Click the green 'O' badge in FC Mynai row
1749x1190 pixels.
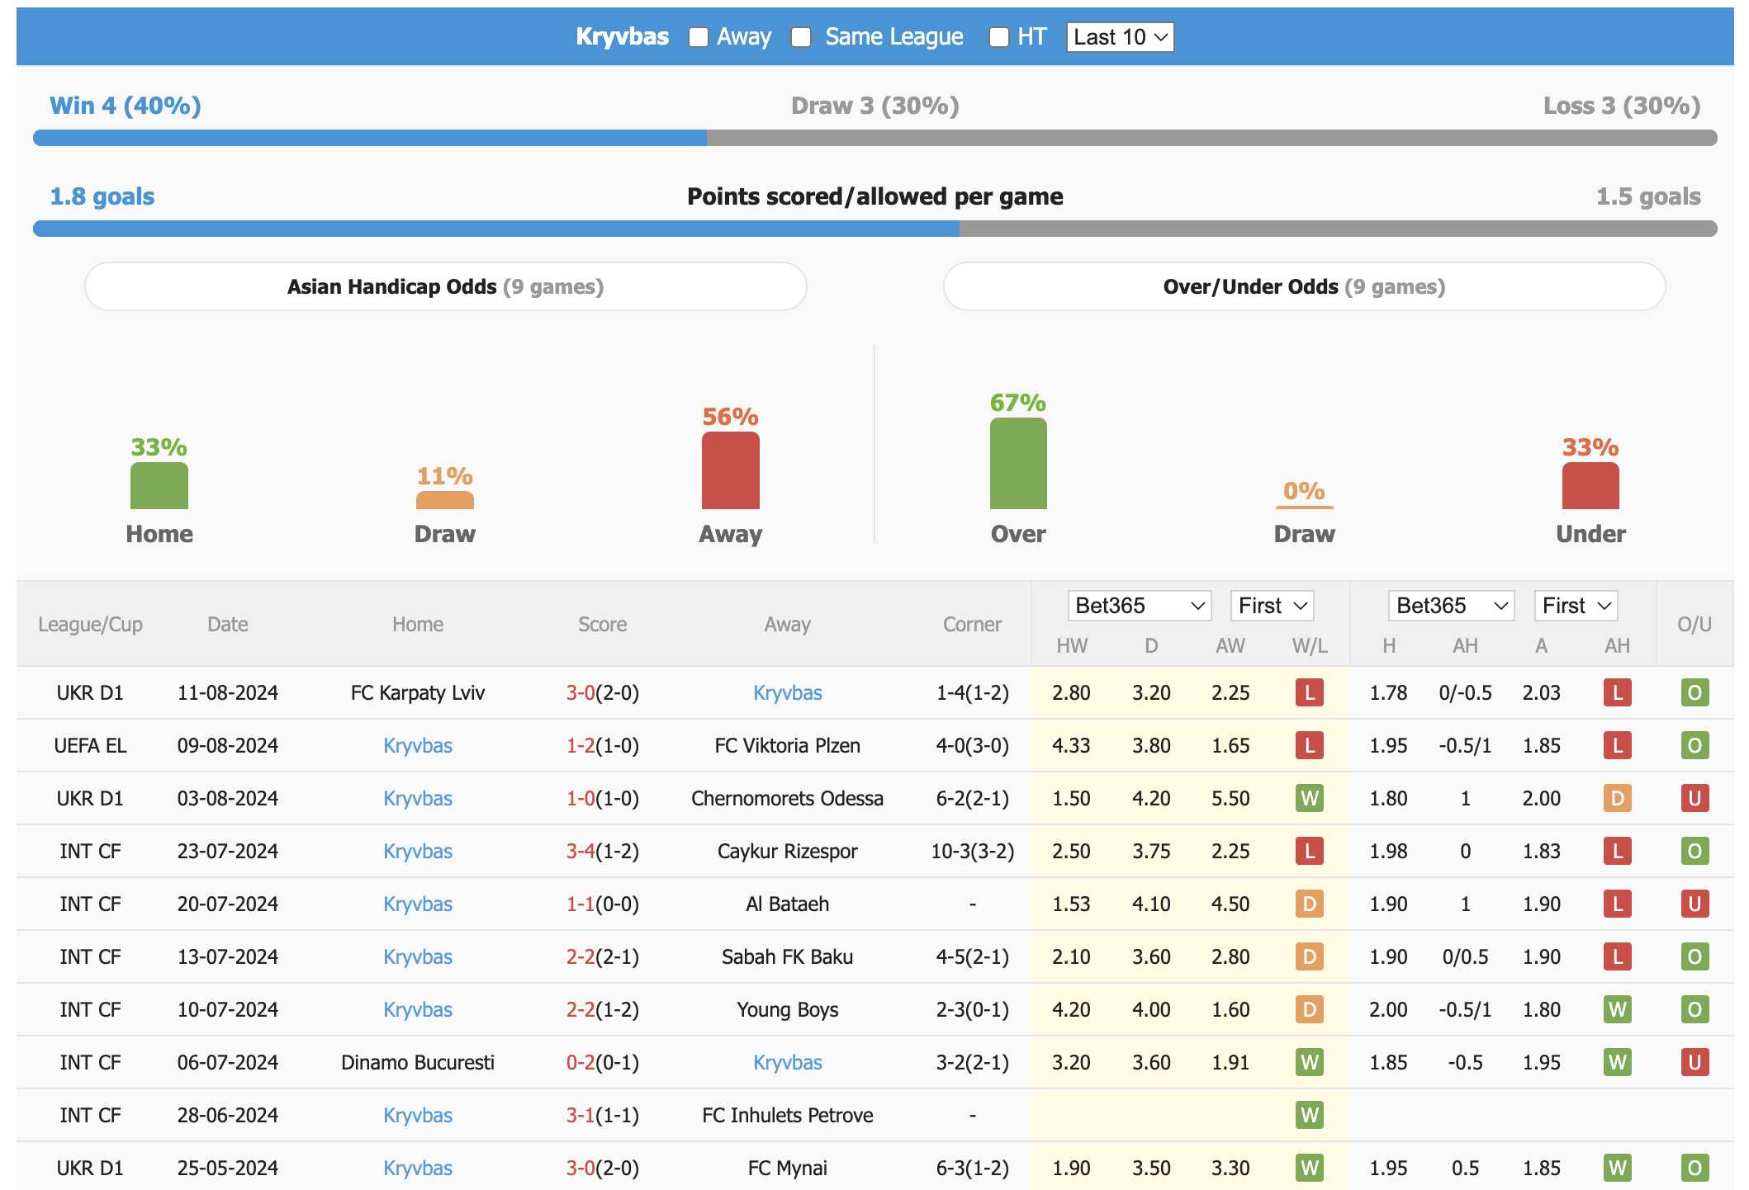tap(1694, 1168)
